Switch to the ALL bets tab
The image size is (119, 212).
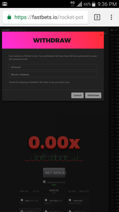pos(112,30)
